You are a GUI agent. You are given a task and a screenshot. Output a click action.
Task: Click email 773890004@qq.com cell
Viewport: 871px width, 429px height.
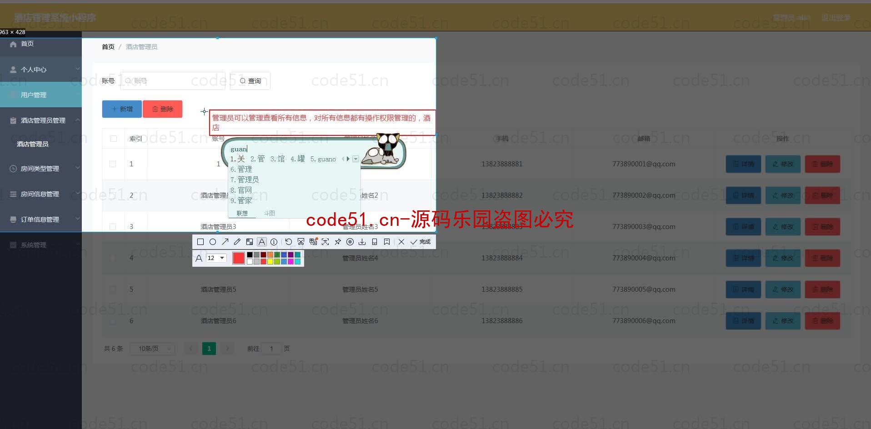coord(644,258)
